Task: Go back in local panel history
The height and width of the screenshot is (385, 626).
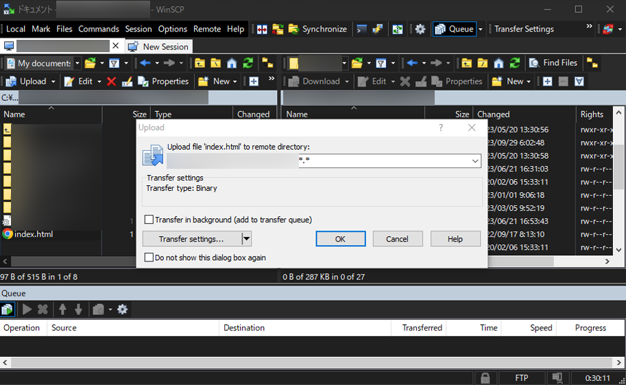Action: click(x=145, y=63)
